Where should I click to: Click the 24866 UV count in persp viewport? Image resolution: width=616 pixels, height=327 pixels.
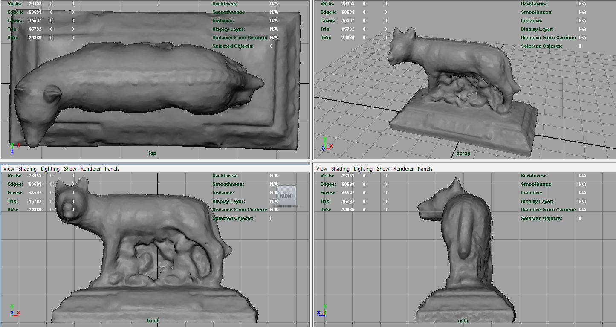coord(348,38)
